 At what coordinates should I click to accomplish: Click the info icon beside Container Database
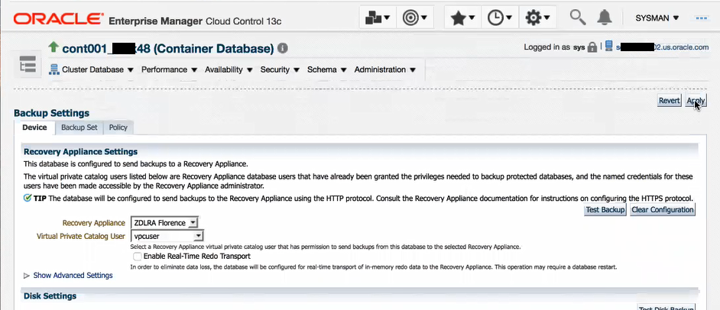pyautogui.click(x=283, y=47)
